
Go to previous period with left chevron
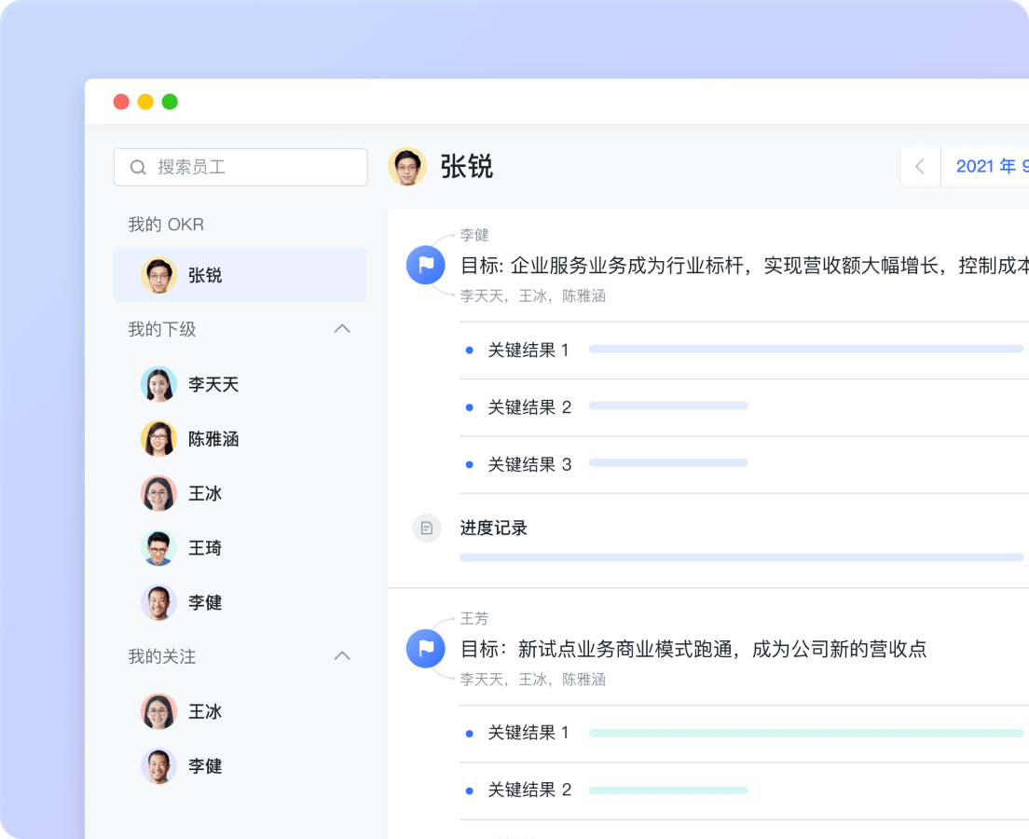(x=920, y=167)
